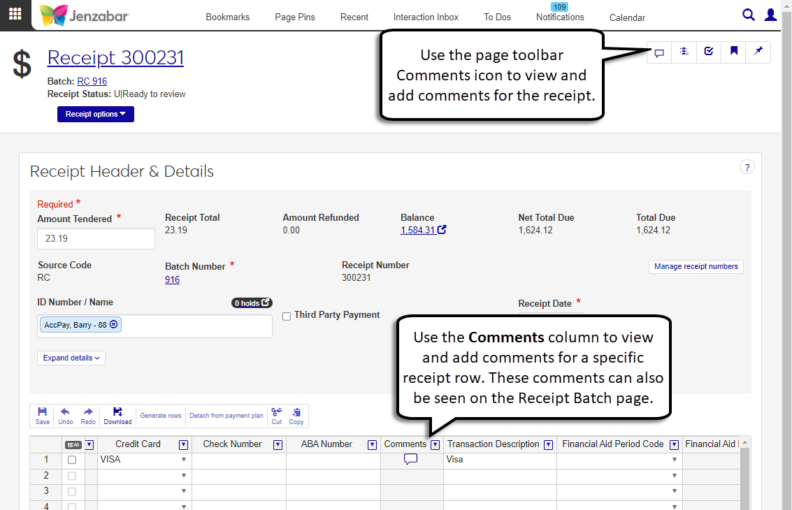Pin this page with the pin icon

tap(758, 52)
